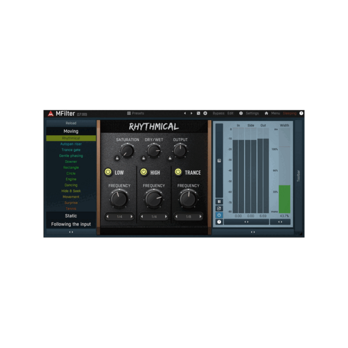Select previous TRANCE rate value arrow
This screenshot has height=348, width=348.
pos(176,216)
